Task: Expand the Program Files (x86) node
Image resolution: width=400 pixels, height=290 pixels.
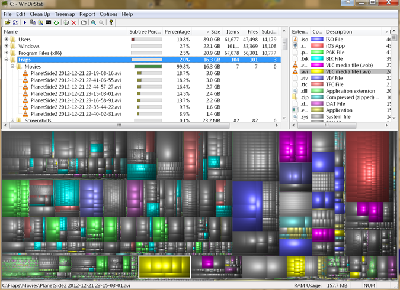Action: (x=6, y=53)
